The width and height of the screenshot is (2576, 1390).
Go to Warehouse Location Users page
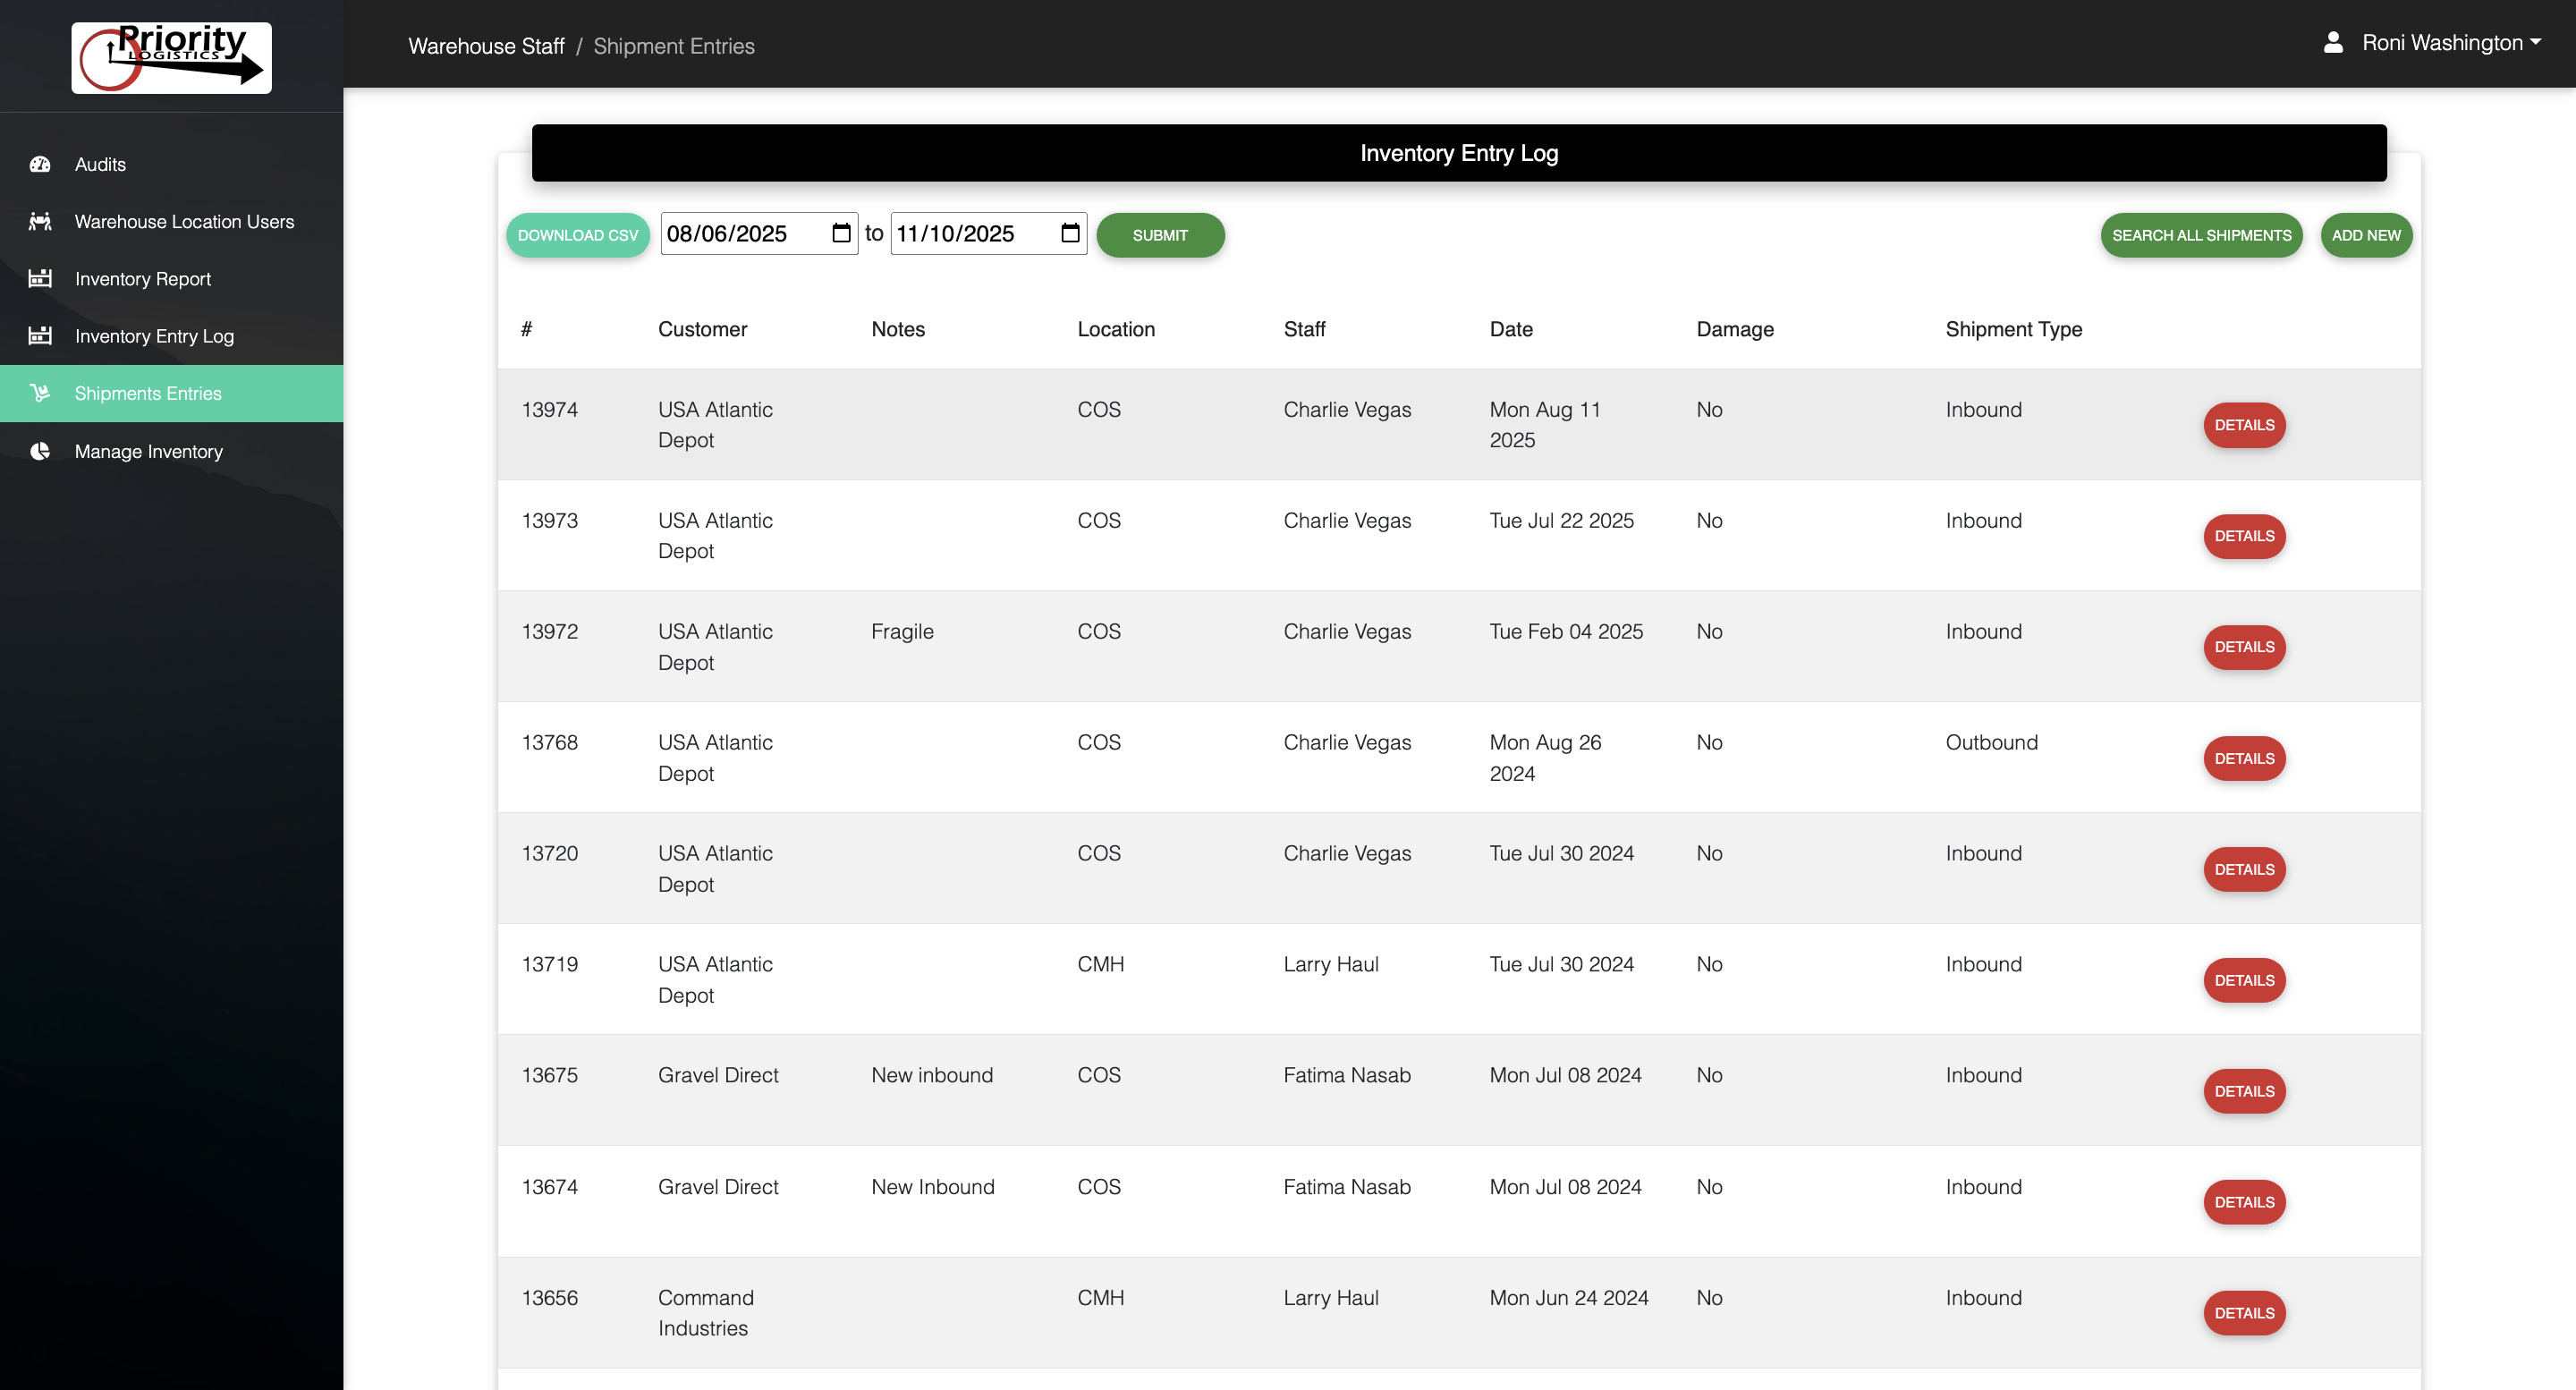pos(184,221)
